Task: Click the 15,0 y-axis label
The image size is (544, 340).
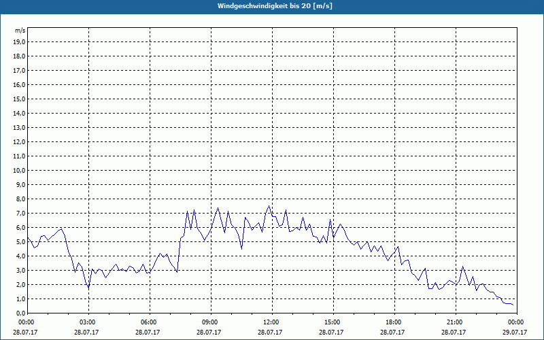Action: pos(19,99)
